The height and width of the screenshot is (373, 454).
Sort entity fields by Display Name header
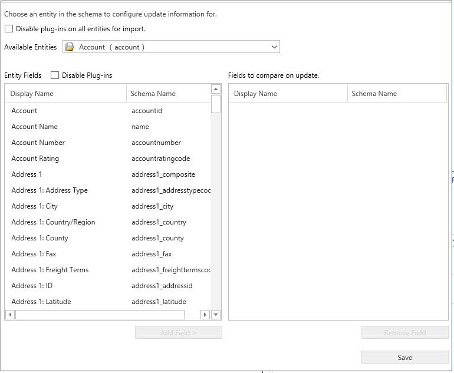[65, 93]
